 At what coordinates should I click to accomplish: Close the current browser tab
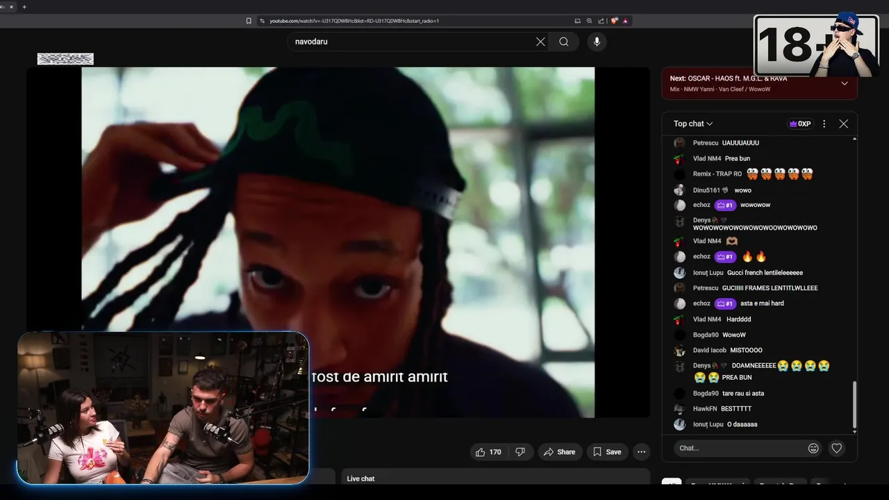pyautogui.click(x=11, y=7)
